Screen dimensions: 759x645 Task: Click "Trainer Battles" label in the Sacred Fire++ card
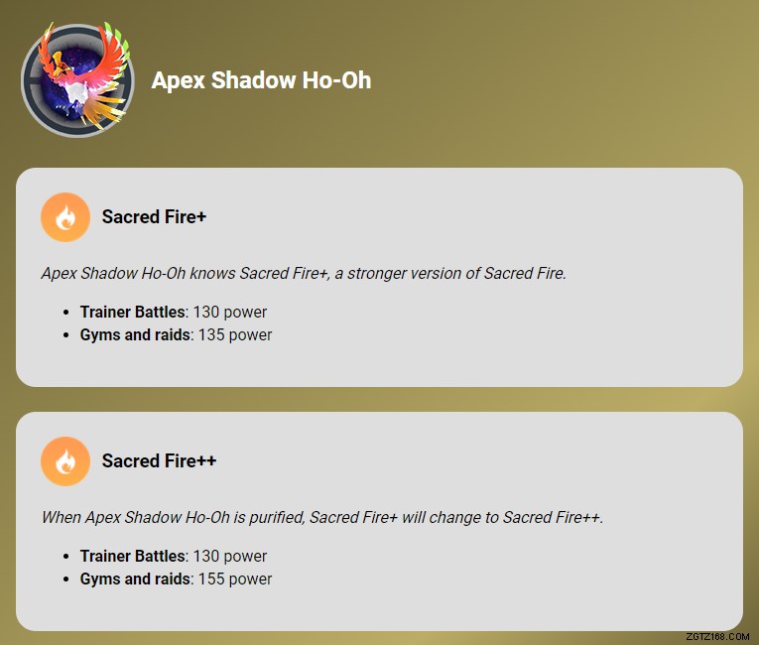coord(132,556)
